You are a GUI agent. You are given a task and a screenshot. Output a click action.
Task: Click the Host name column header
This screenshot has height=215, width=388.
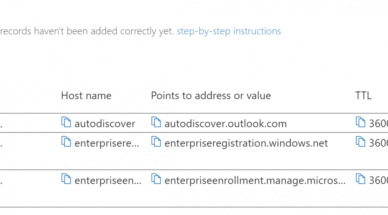click(x=86, y=96)
